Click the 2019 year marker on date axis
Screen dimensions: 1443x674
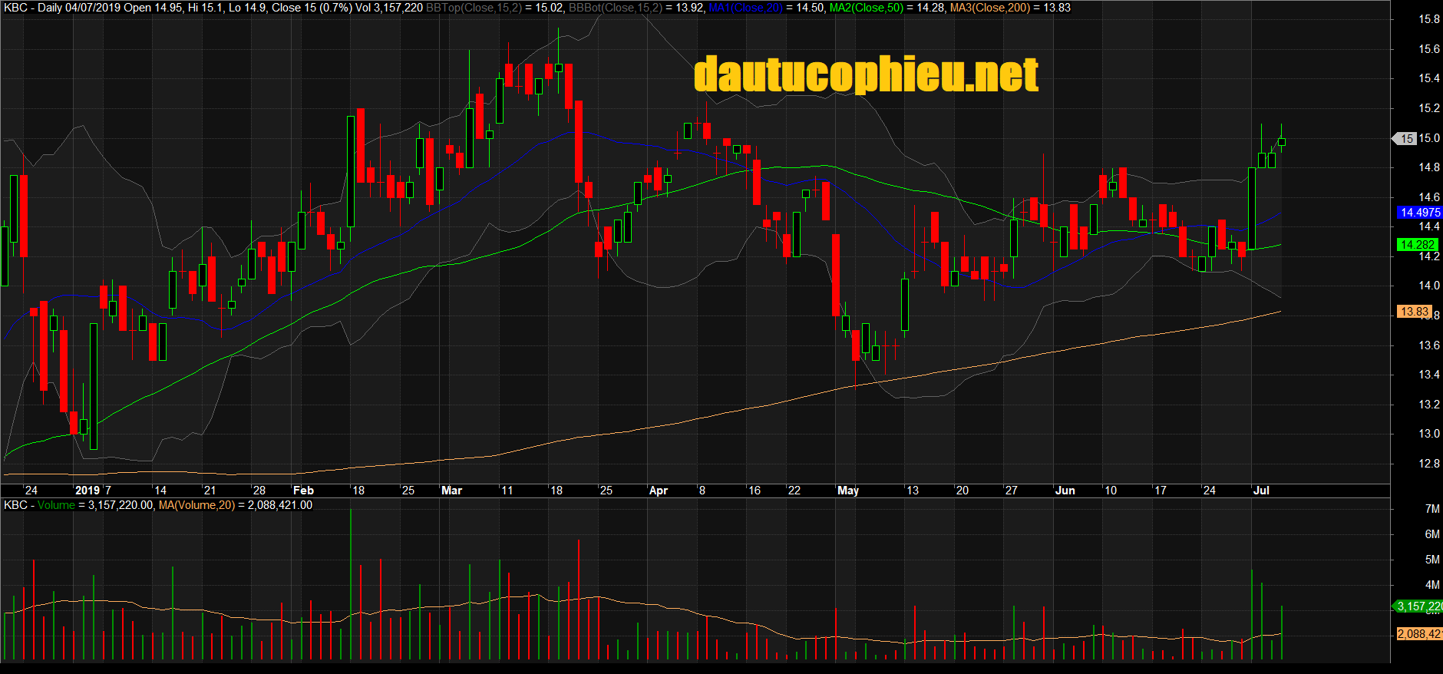point(87,491)
